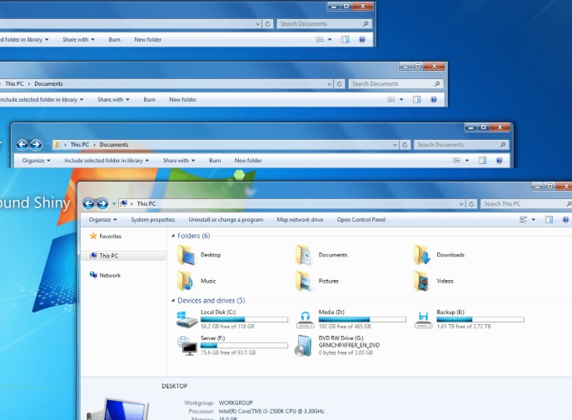Viewport: 572px width, 420px height.
Task: Select the Local Disk (C:) drive icon
Action: coord(187,319)
